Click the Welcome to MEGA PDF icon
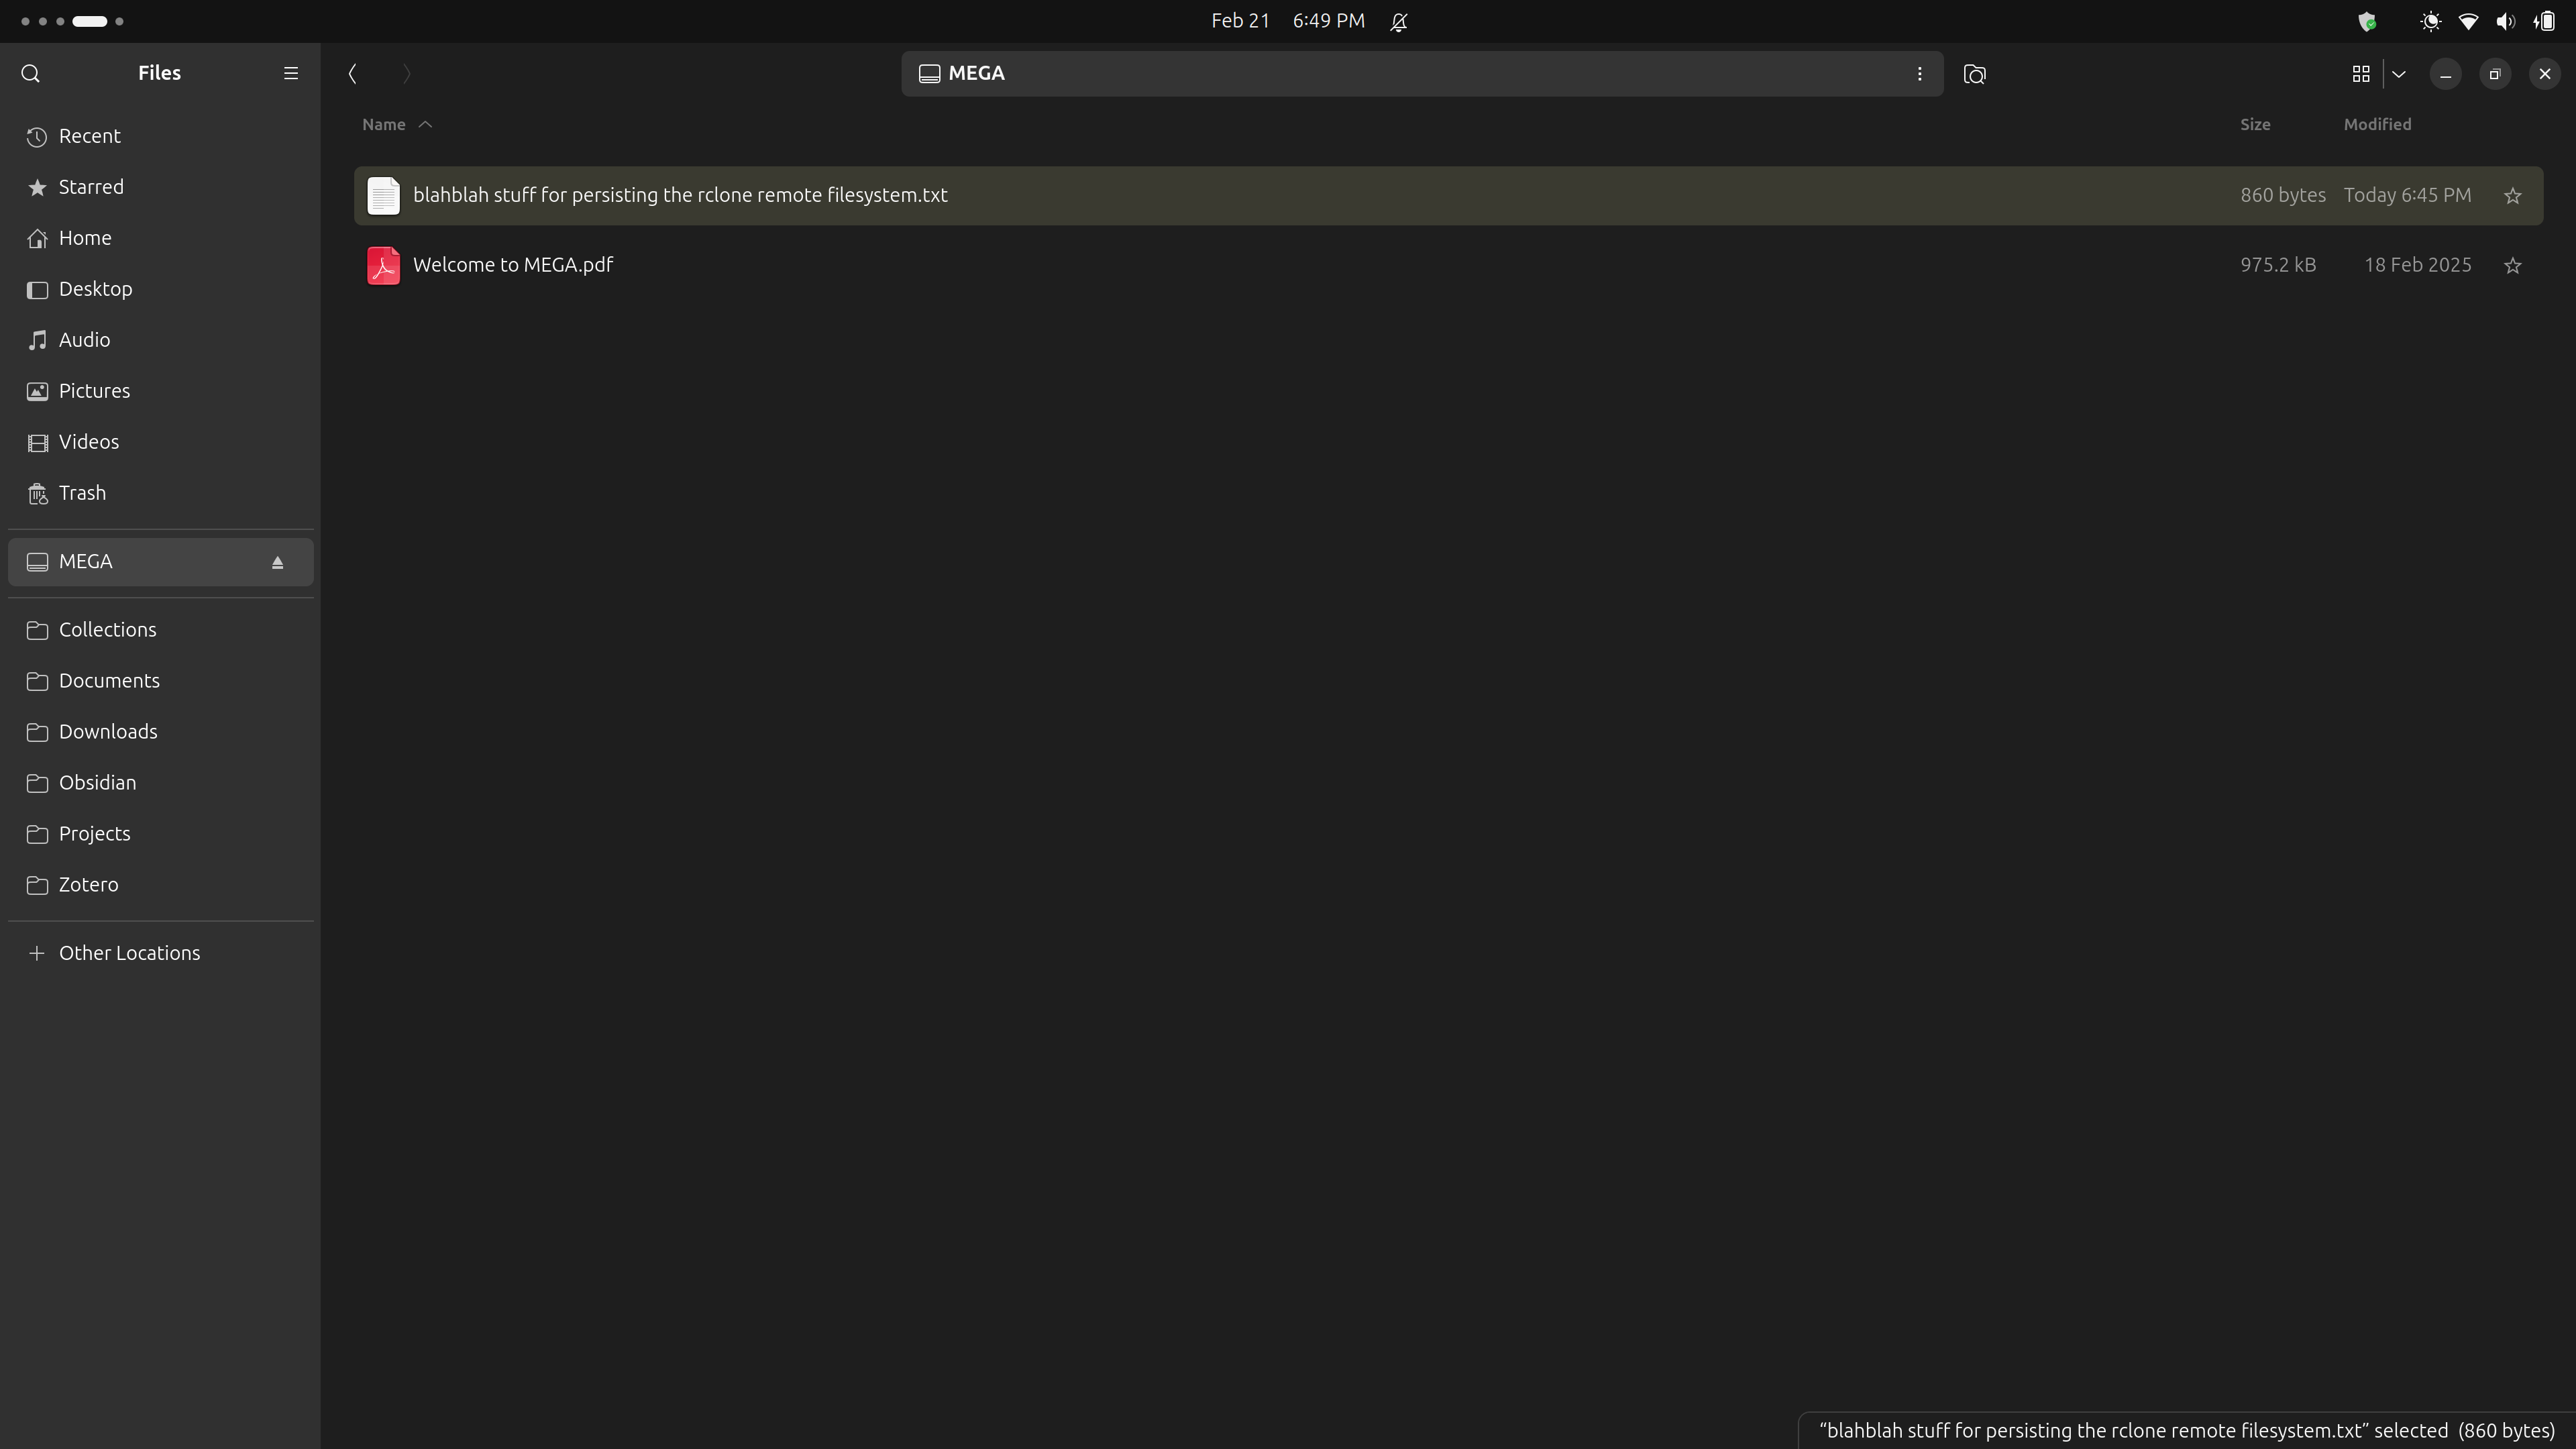 383,265
